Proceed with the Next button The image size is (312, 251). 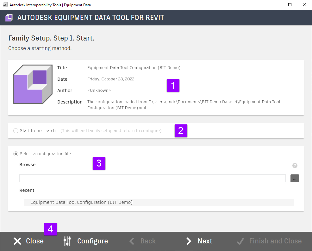199,241
